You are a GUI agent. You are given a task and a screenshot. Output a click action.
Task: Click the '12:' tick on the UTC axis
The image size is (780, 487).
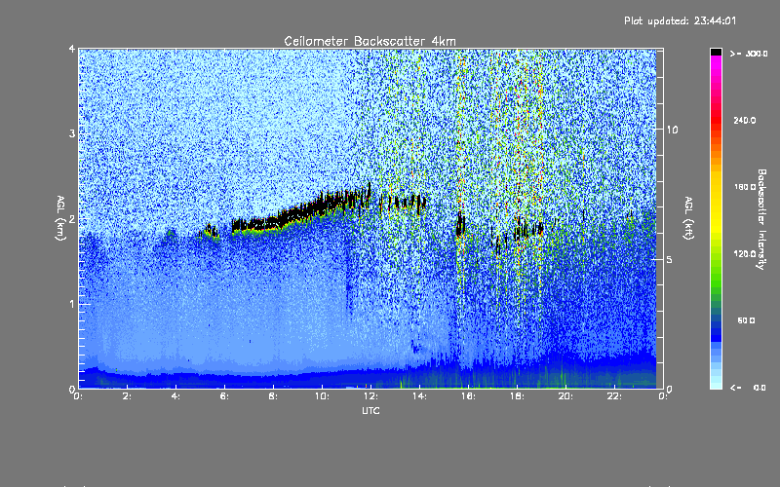click(370, 396)
